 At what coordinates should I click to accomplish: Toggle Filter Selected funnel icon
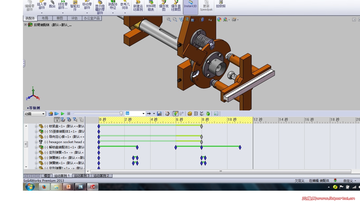[x=75, y=120]
